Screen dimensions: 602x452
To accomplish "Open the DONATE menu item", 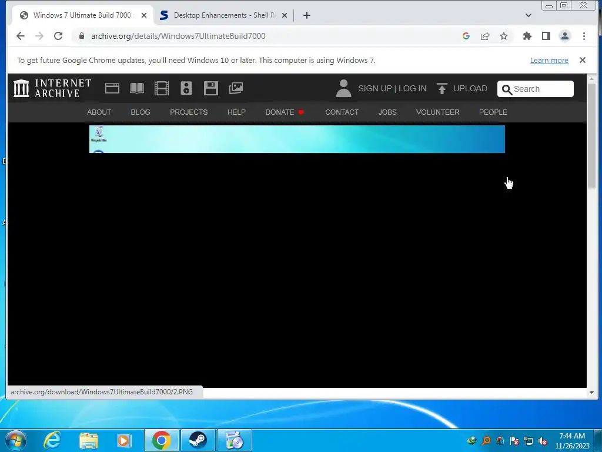I will coord(285,112).
